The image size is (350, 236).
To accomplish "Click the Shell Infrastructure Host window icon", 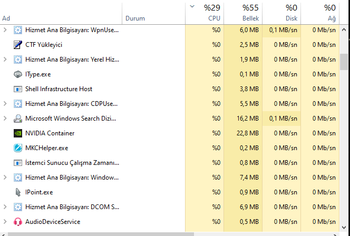I will (18, 89).
